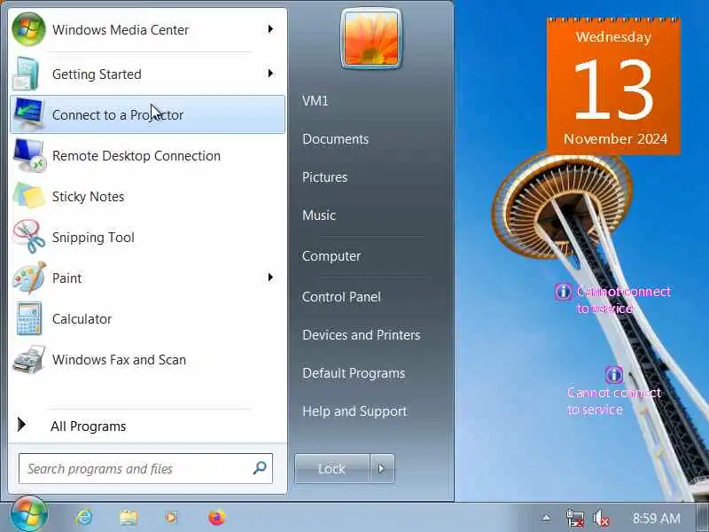709x532 pixels.
Task: Open the Music library
Action: [x=319, y=215]
